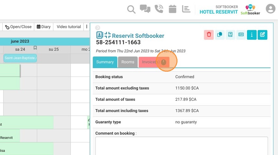Duplicate the booking with copy icon

219,35
